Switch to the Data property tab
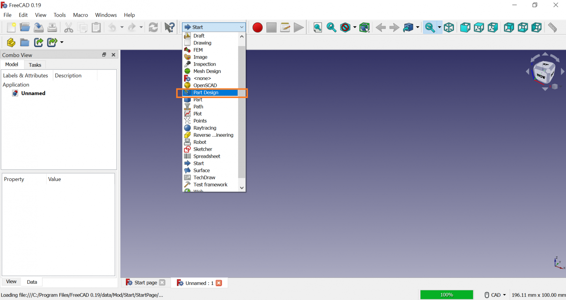Image resolution: width=566 pixels, height=300 pixels. tap(32, 282)
